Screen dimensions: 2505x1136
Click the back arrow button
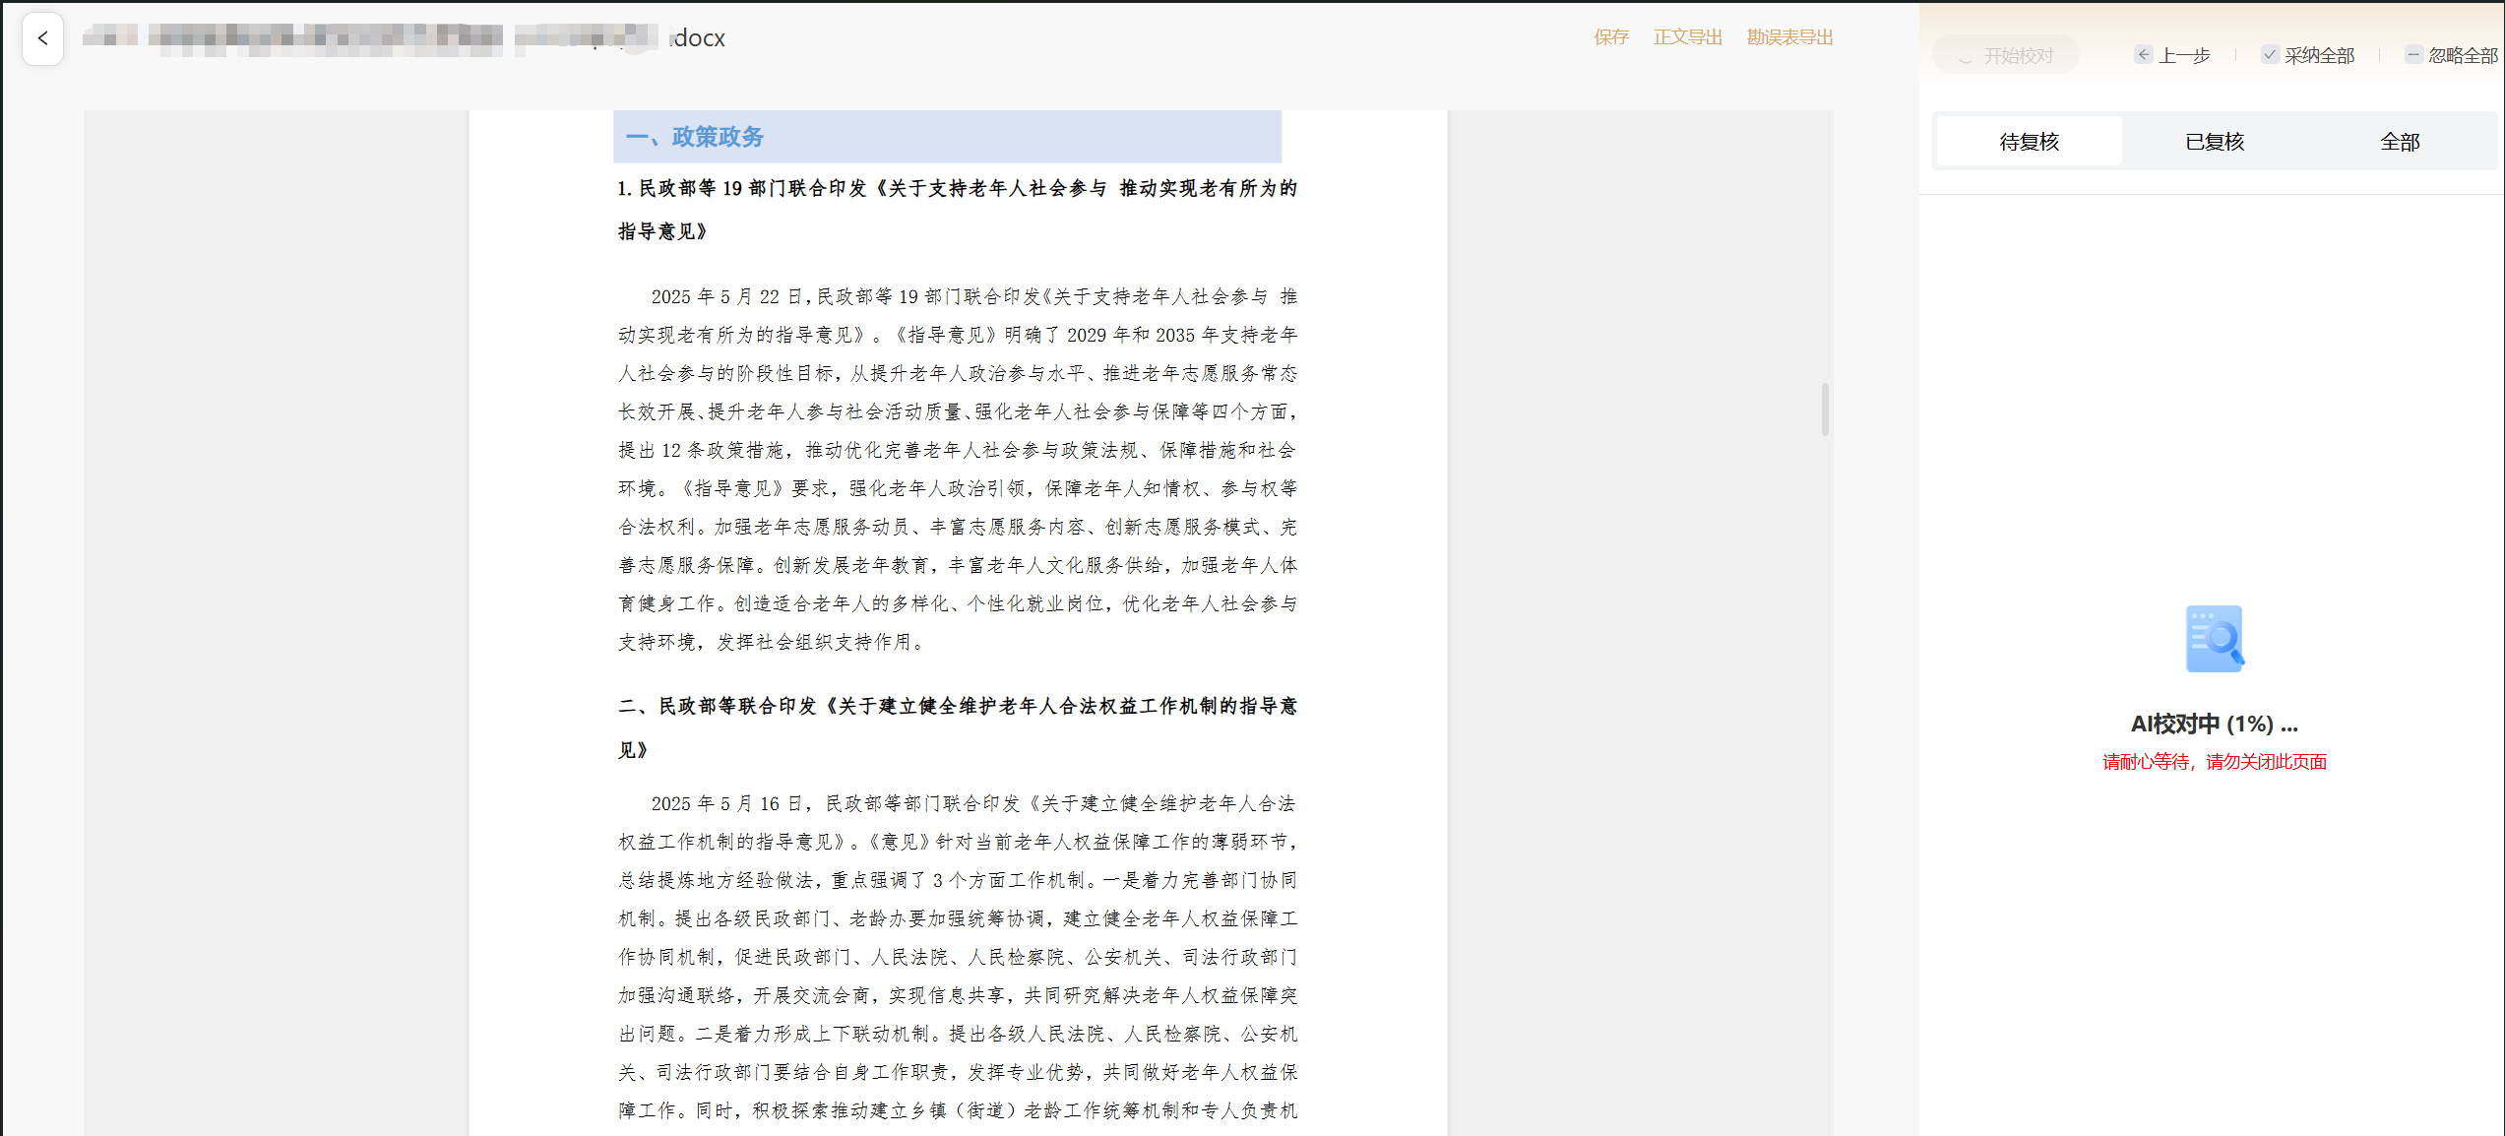click(x=42, y=38)
